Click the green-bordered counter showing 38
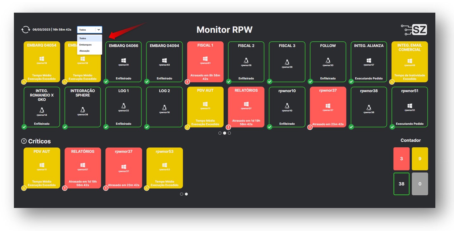The width and height of the screenshot is (454, 231). pos(401,184)
